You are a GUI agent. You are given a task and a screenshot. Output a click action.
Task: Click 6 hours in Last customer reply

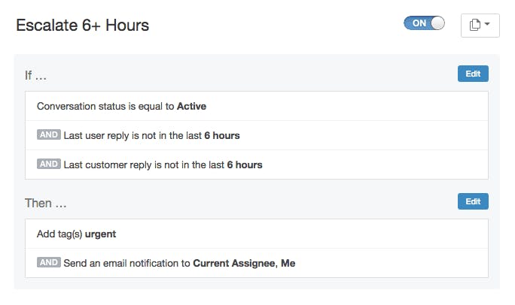pyautogui.click(x=244, y=165)
